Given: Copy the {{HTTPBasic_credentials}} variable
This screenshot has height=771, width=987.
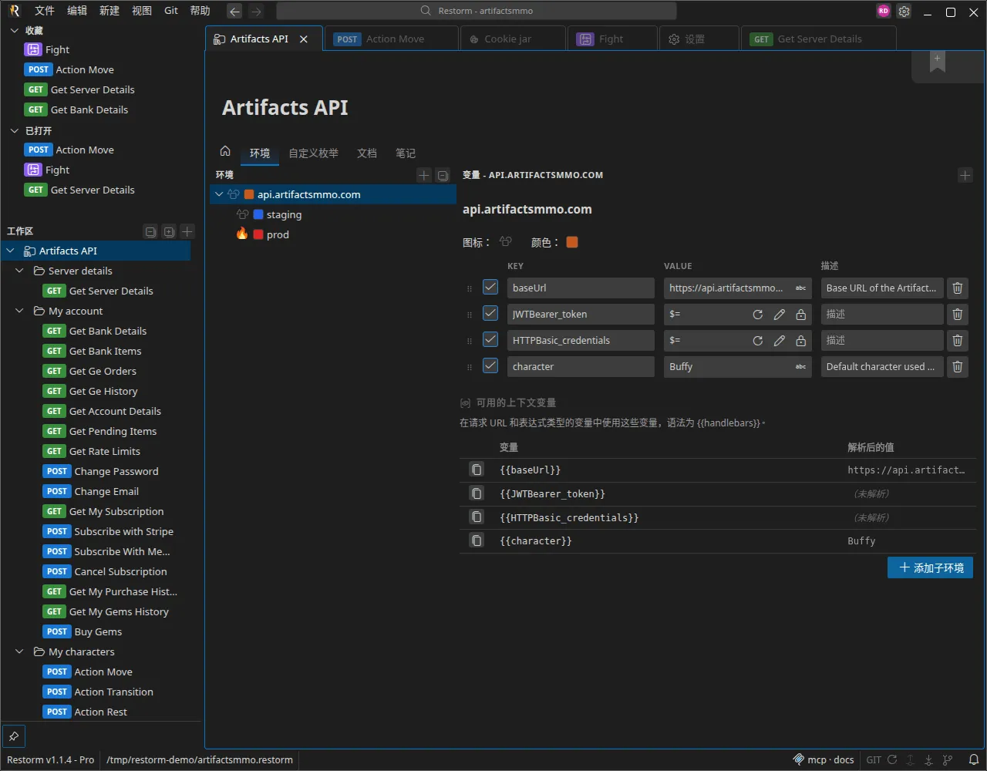Looking at the screenshot, I should (x=477, y=517).
